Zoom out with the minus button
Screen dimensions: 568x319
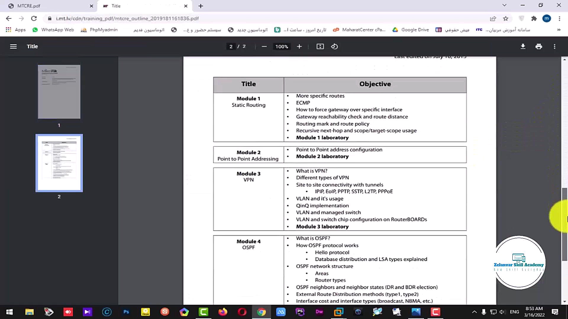[264, 46]
